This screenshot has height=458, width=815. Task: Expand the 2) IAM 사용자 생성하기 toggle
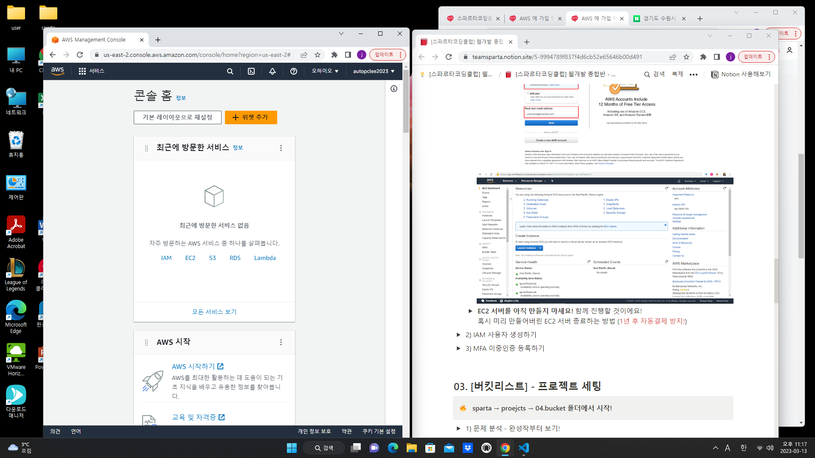pos(458,335)
